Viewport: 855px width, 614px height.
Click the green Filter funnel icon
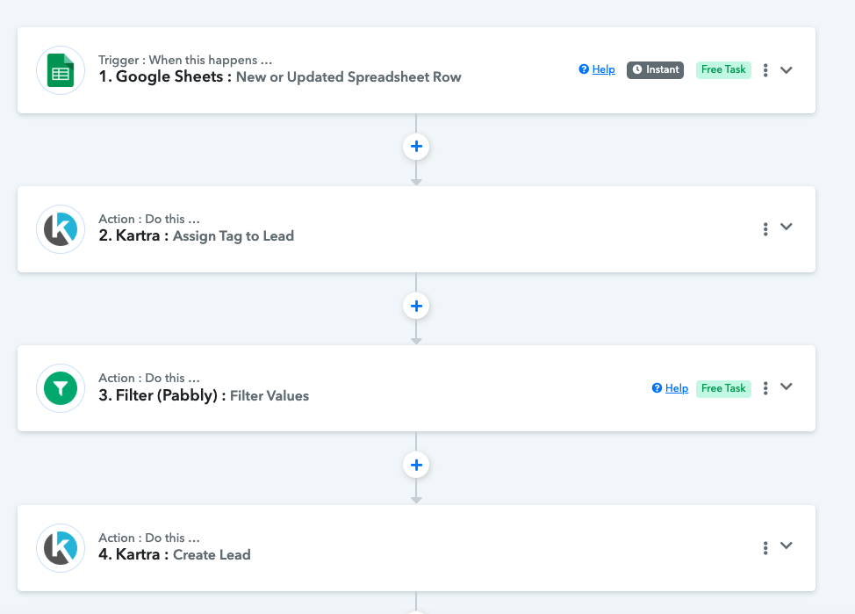61,388
